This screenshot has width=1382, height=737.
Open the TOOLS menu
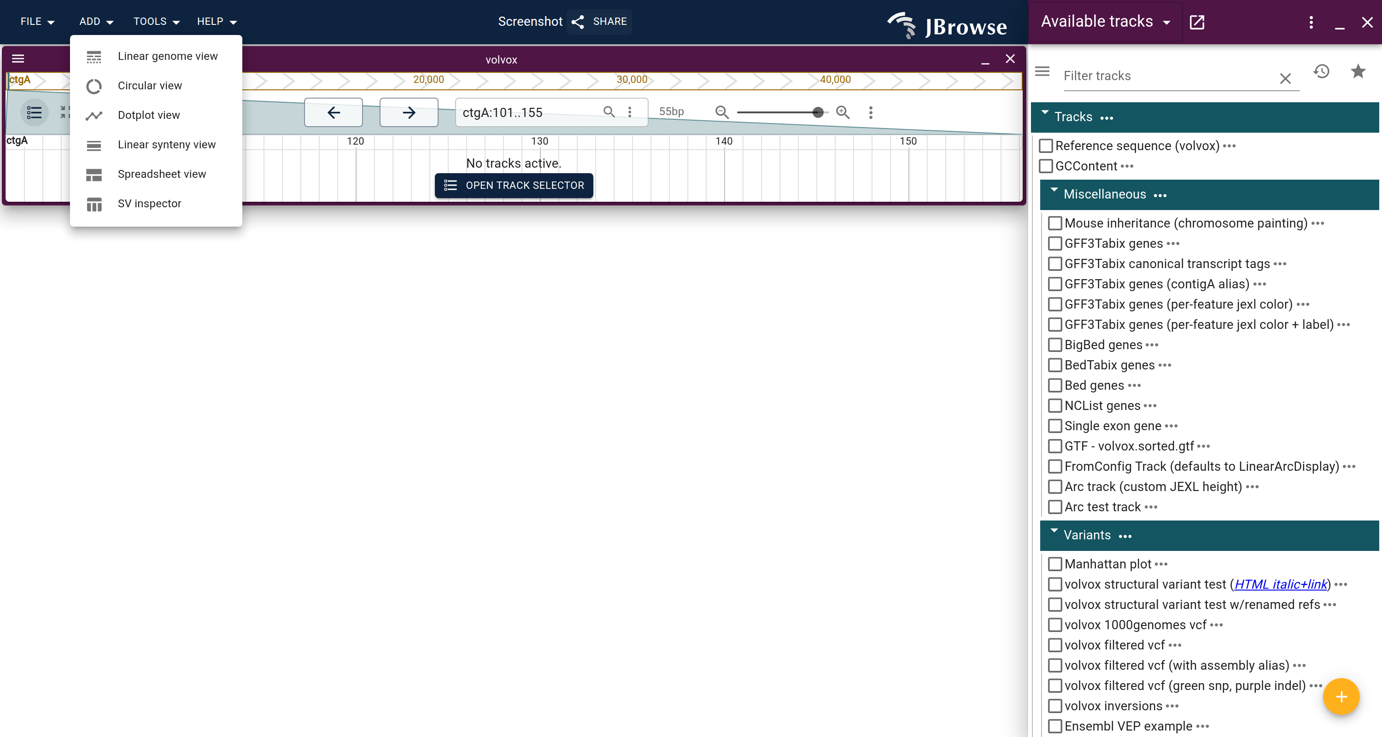[156, 22]
